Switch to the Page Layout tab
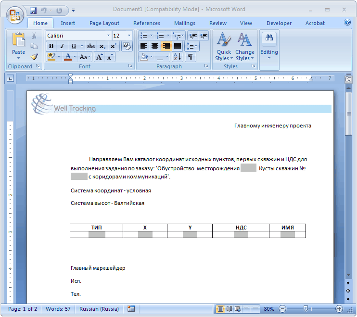357x317 pixels. [x=104, y=23]
